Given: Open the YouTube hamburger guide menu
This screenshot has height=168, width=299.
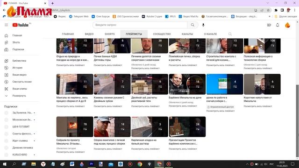Looking at the screenshot, I should tap(6, 25).
